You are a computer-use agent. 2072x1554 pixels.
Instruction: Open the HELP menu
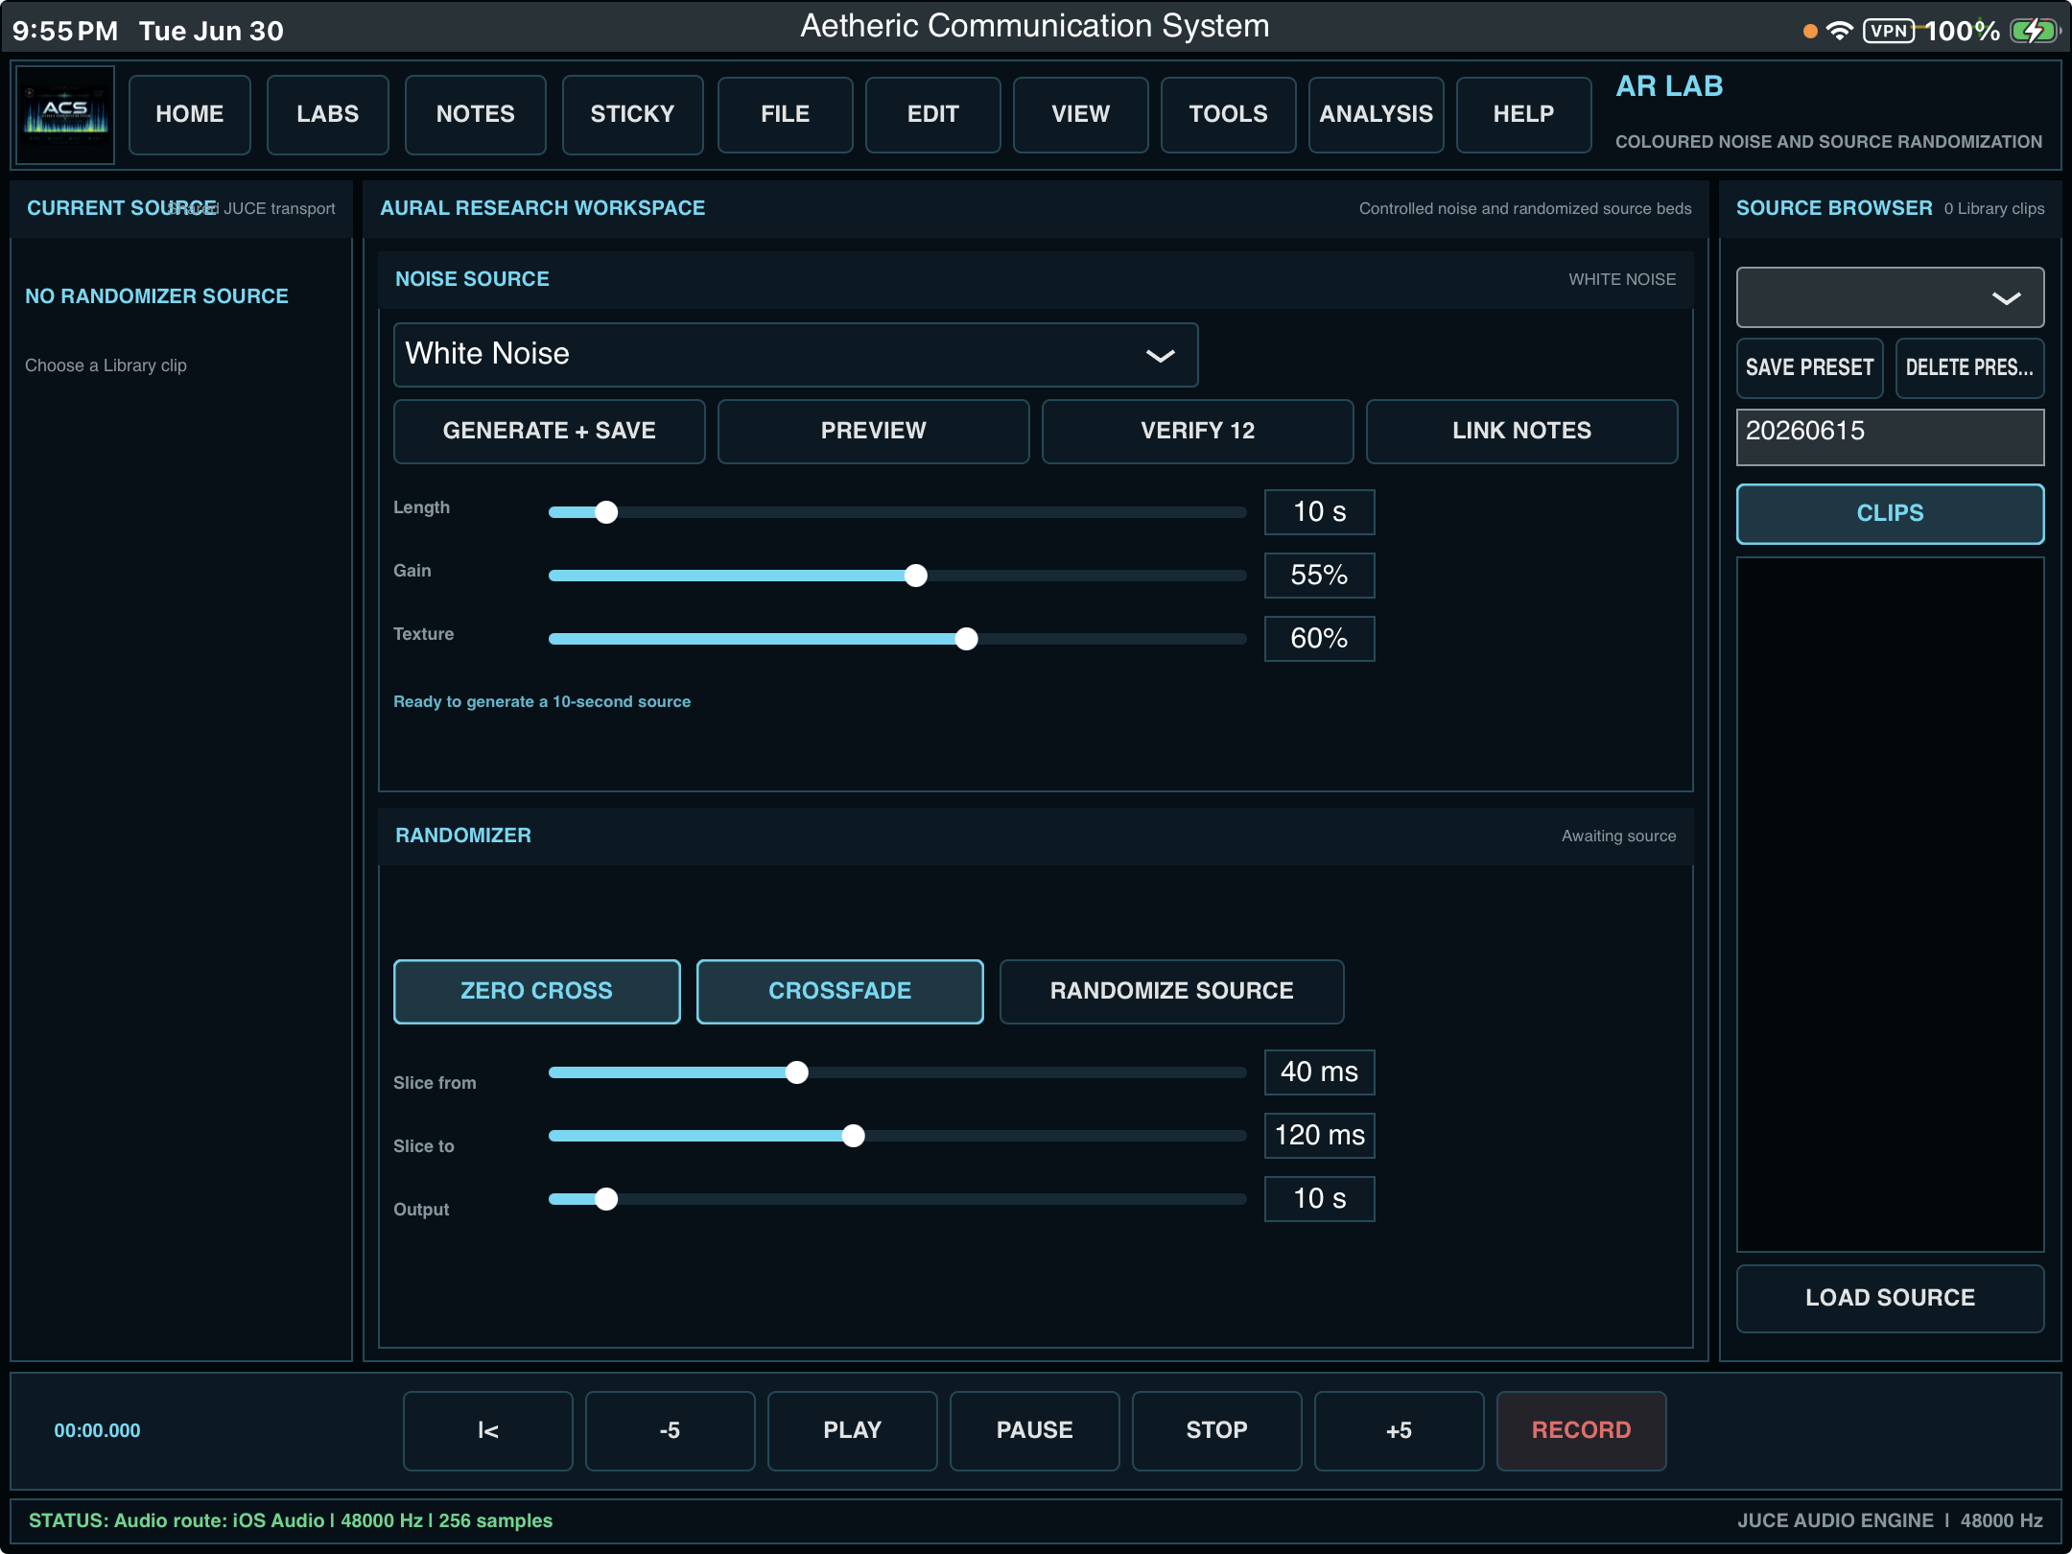[x=1524, y=114]
